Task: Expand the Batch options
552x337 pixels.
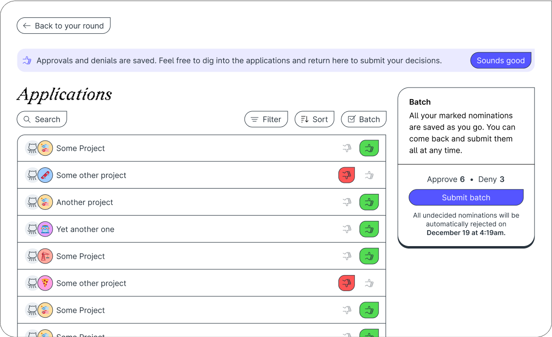Action: point(364,119)
